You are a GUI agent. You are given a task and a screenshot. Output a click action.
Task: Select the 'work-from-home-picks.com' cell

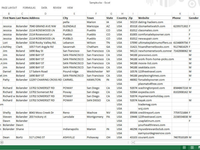(x=155, y=59)
